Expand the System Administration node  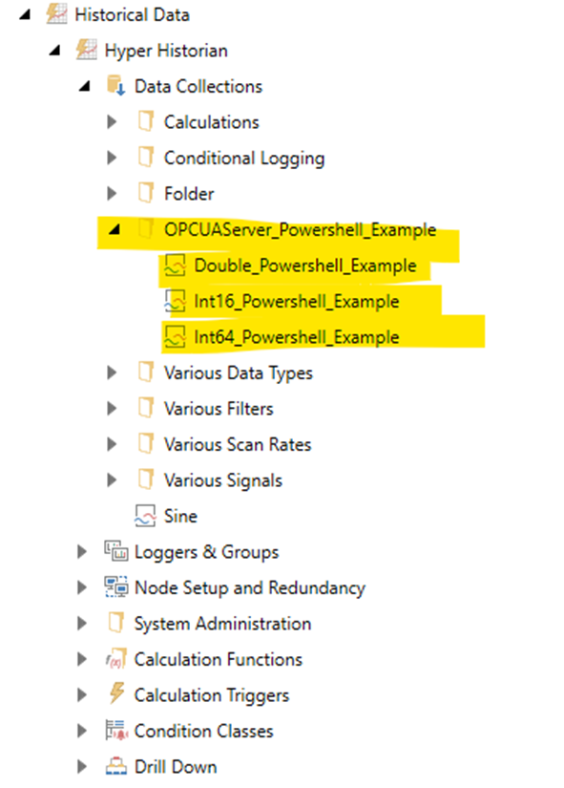(x=82, y=623)
